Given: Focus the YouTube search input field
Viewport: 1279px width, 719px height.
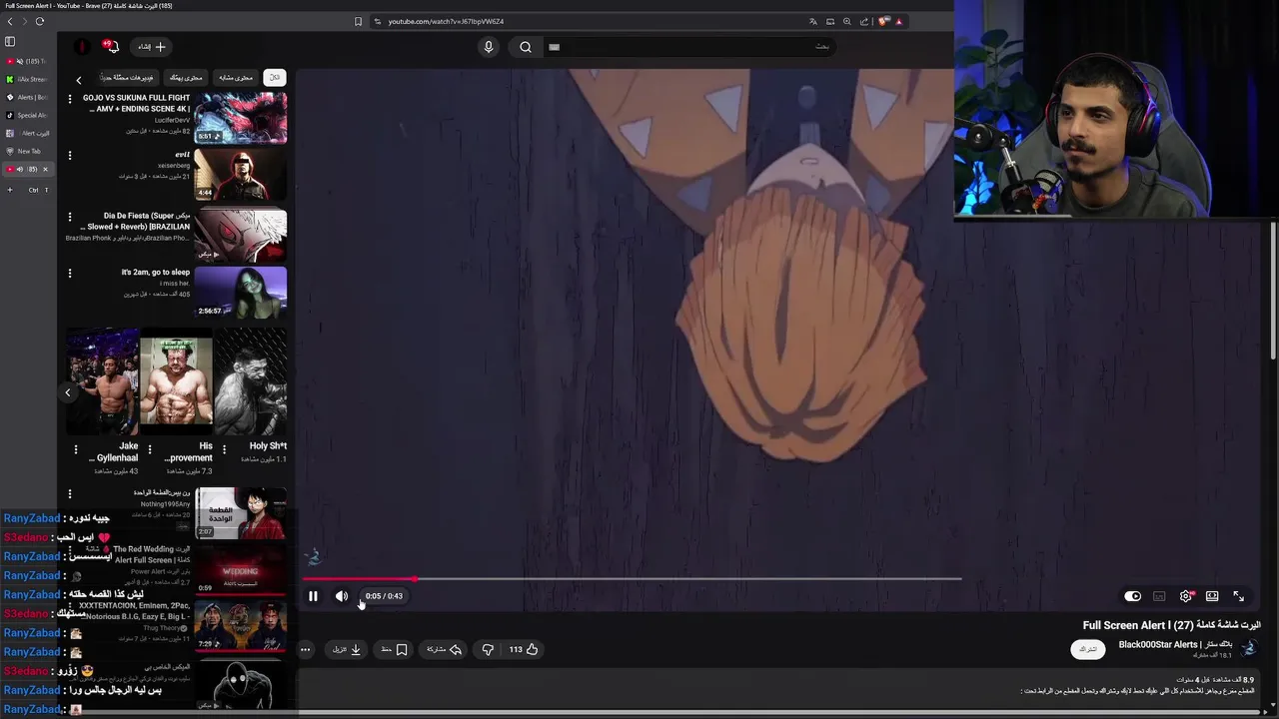Looking at the screenshot, I should (x=689, y=46).
